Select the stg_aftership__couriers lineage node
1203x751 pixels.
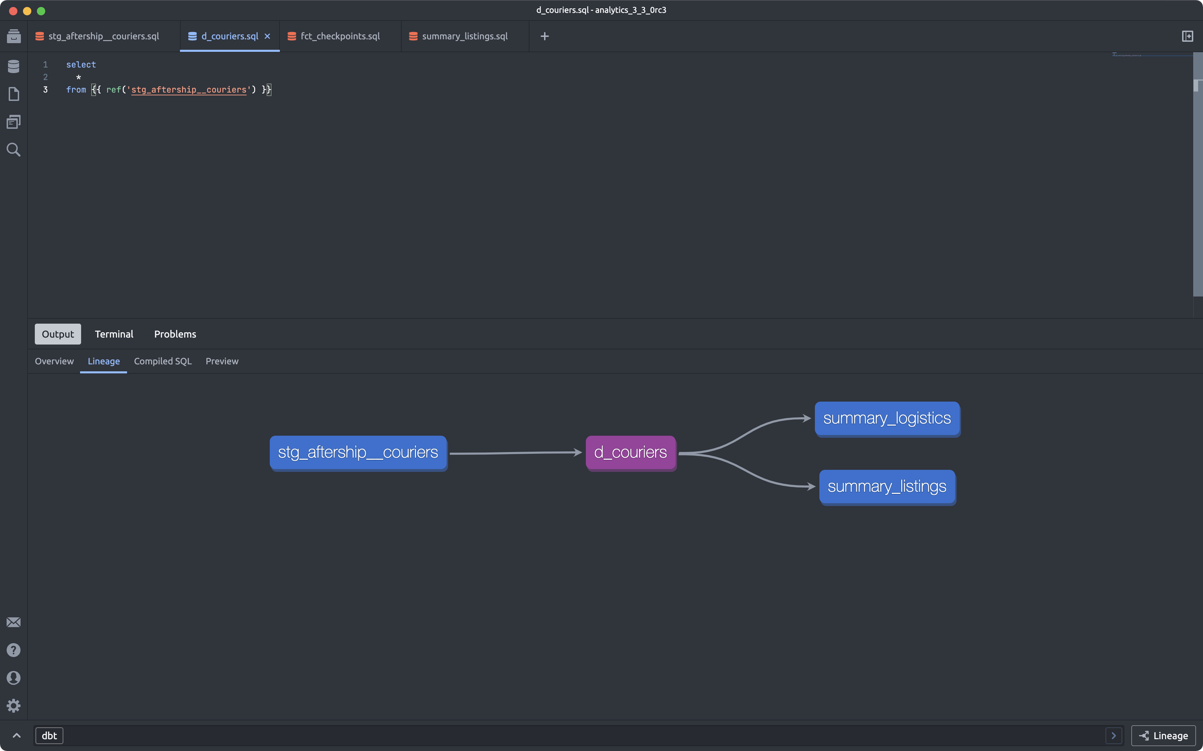coord(358,452)
